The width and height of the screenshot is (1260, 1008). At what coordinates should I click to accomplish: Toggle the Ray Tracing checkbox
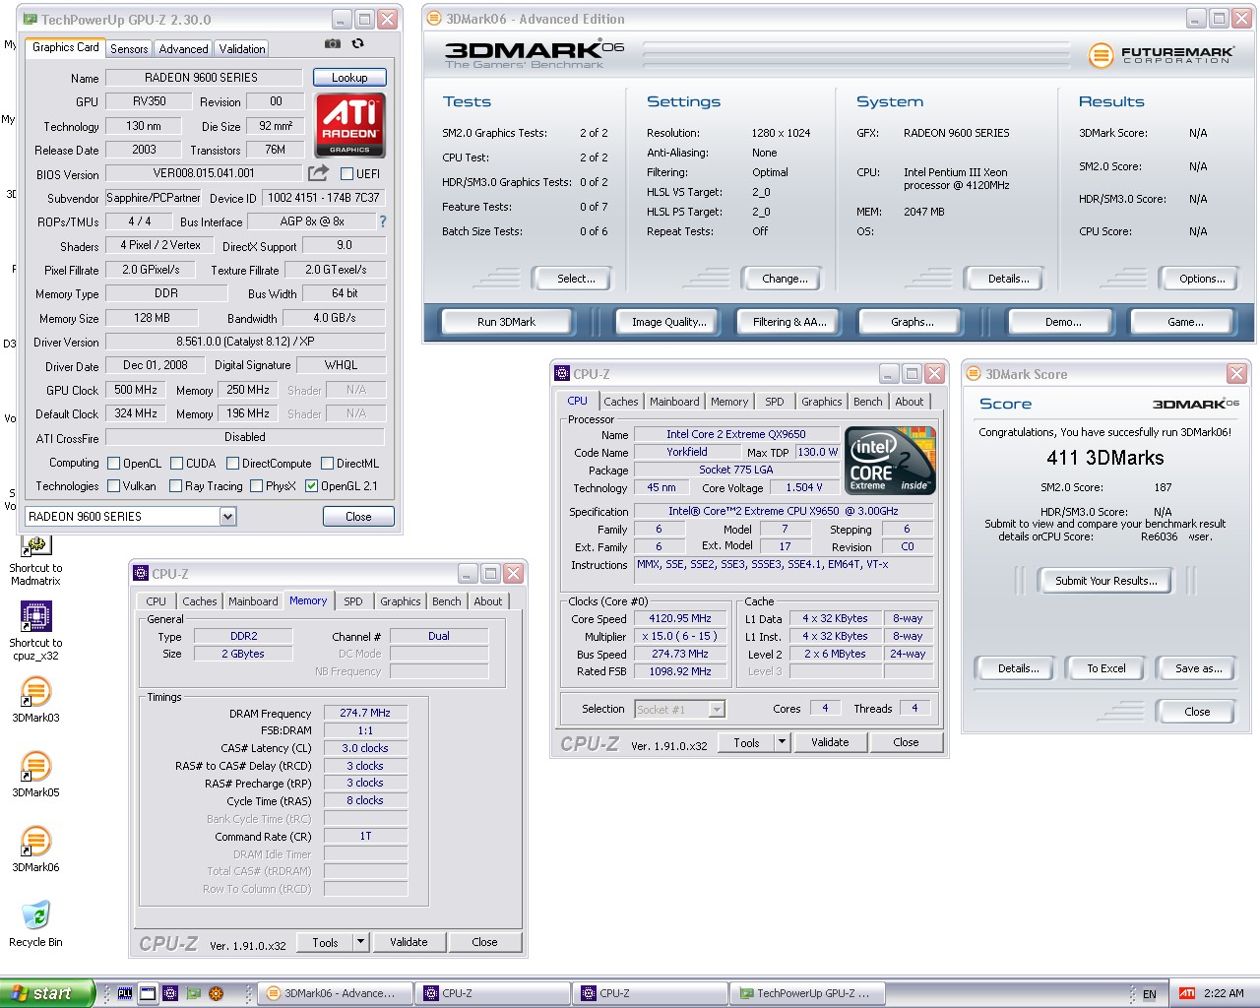pyautogui.click(x=175, y=485)
